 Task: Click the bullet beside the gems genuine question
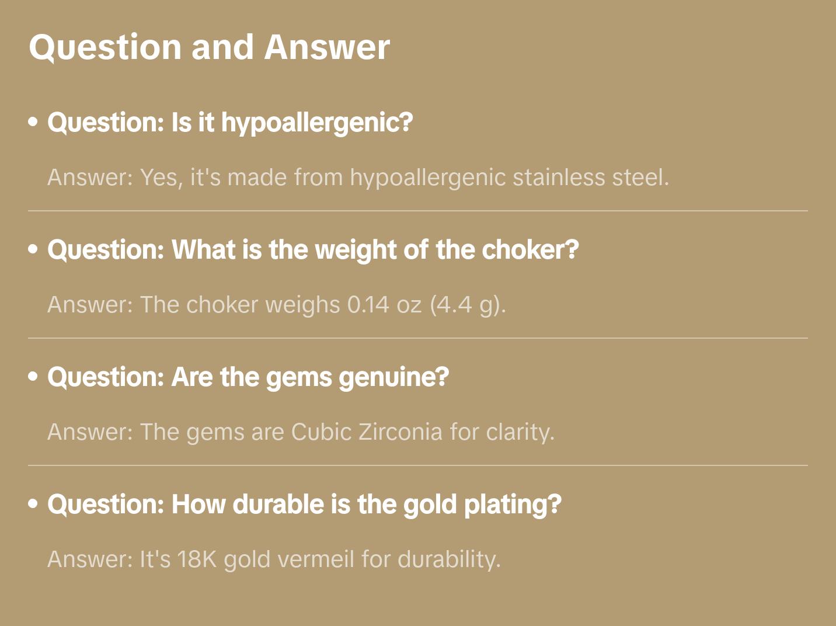click(x=33, y=377)
